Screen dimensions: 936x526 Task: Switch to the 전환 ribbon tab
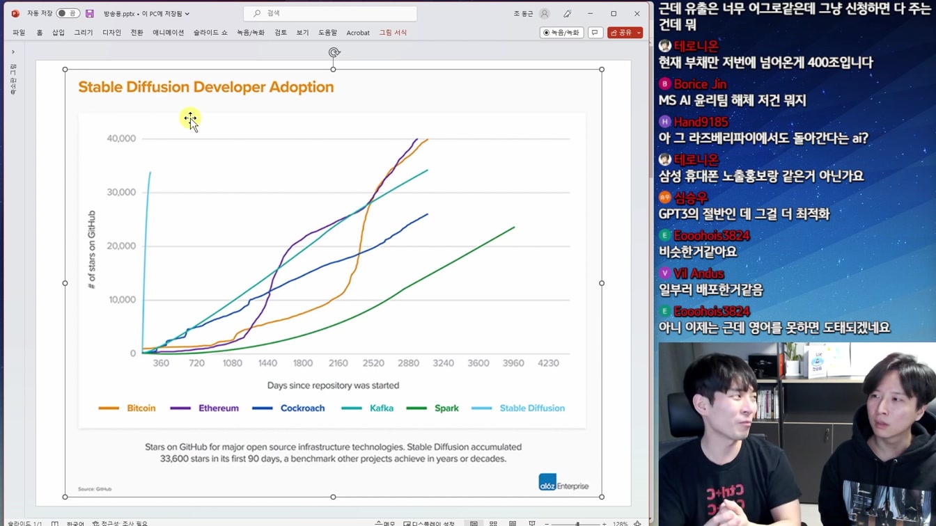coord(137,33)
